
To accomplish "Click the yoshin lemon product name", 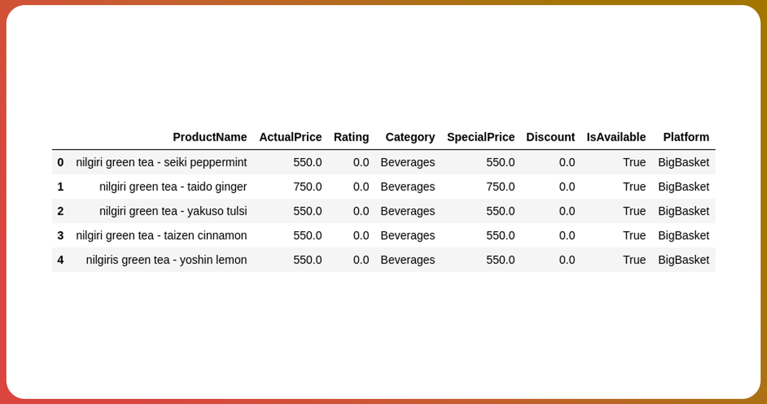I will pyautogui.click(x=167, y=260).
